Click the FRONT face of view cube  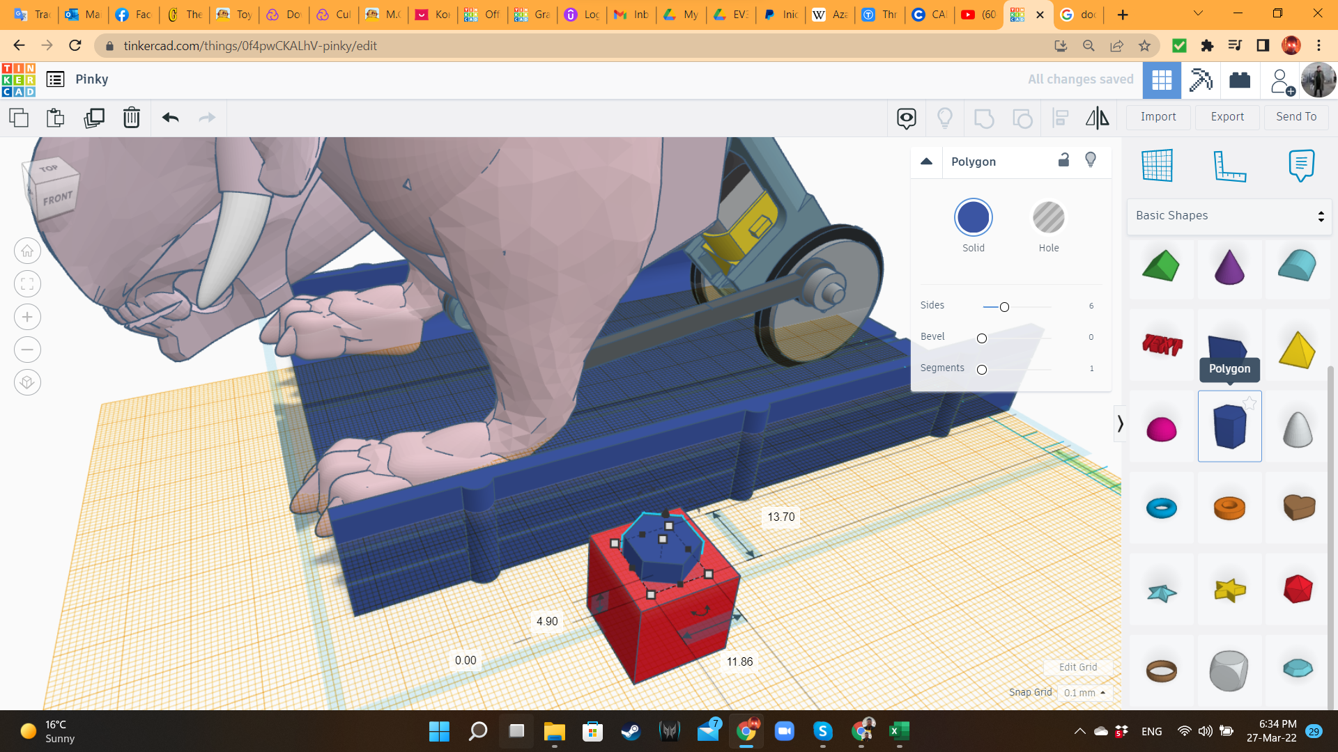57,198
